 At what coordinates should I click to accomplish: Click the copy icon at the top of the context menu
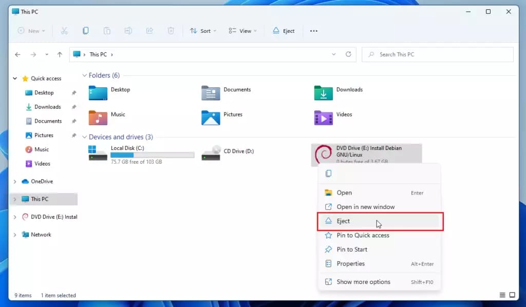(328, 174)
